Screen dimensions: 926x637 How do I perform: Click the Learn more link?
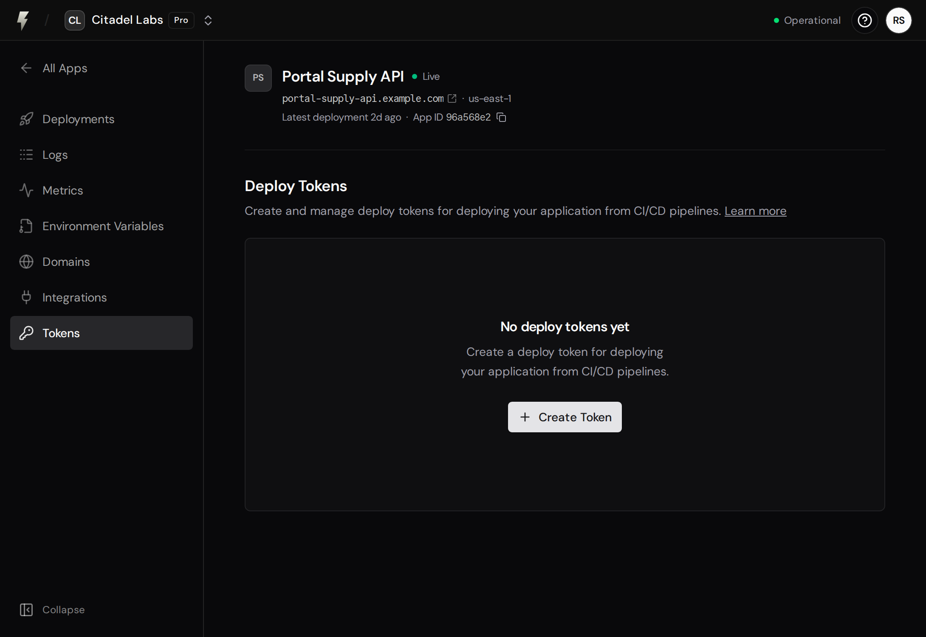point(755,211)
